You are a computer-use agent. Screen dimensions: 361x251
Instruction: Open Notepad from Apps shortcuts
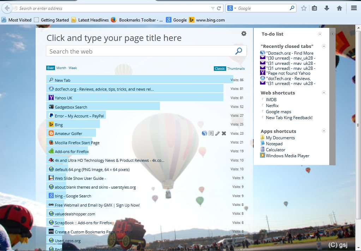(x=273, y=143)
